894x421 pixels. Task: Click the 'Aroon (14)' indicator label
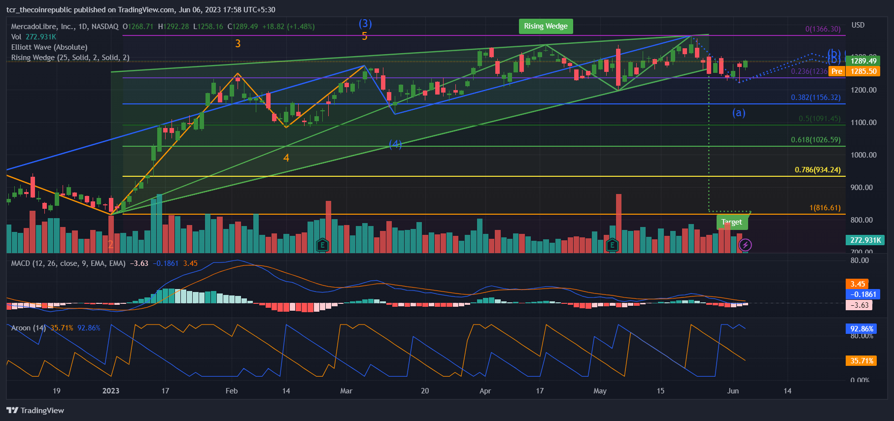click(29, 328)
